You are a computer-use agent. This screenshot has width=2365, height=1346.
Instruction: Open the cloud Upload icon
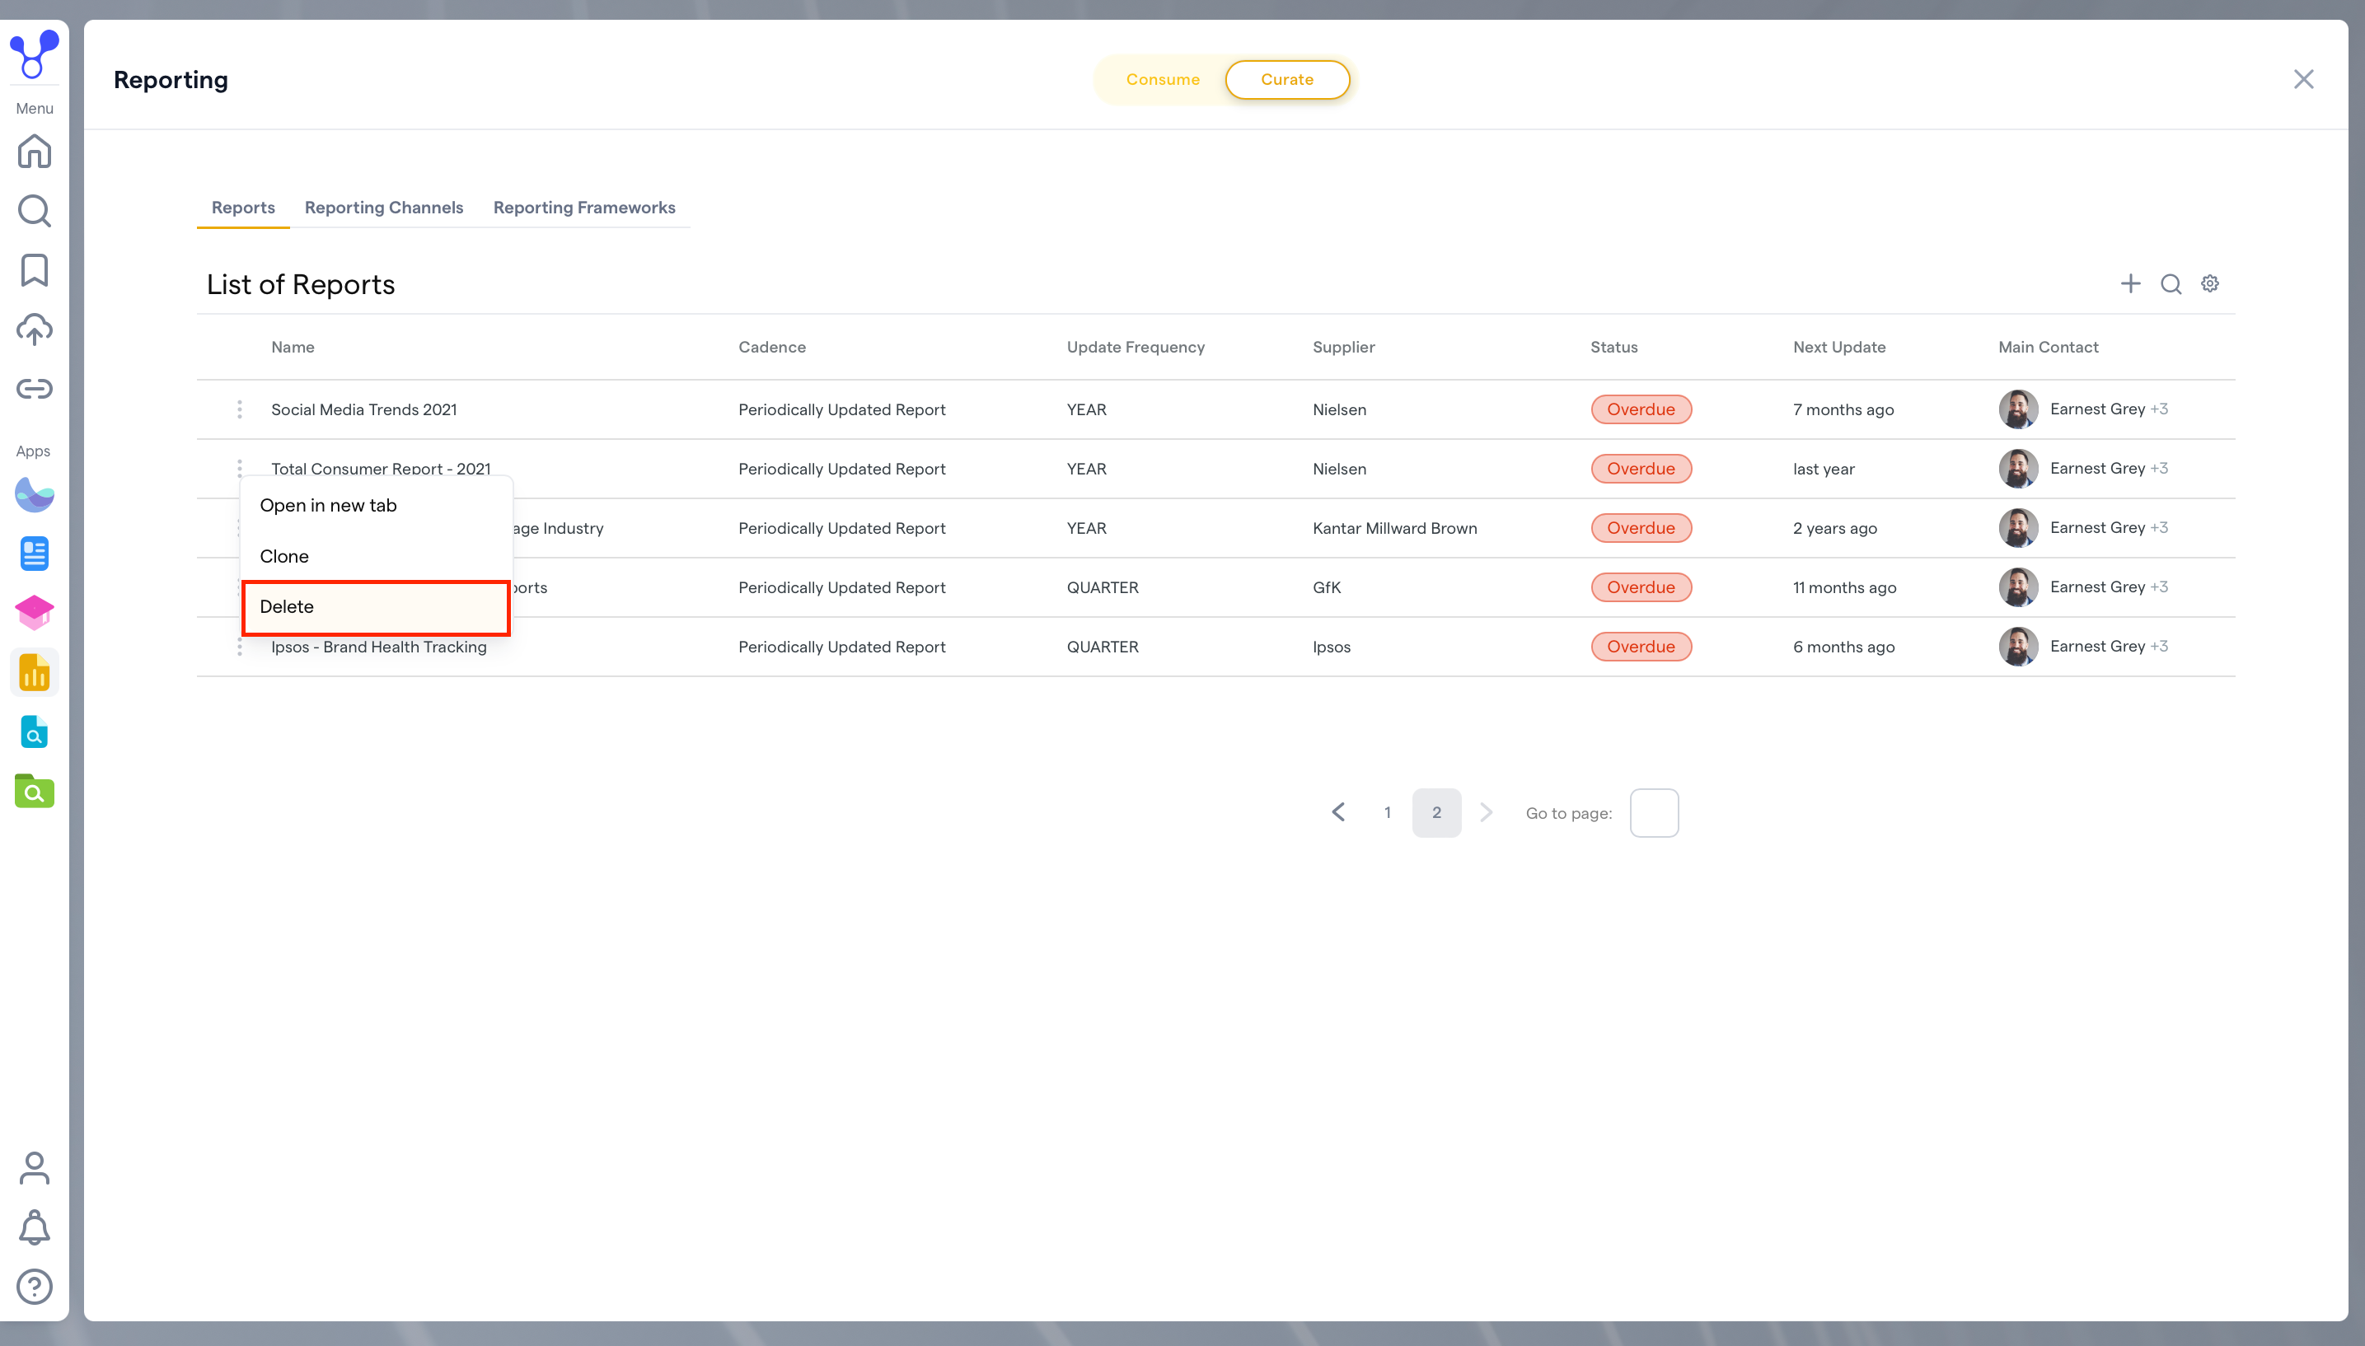35,329
